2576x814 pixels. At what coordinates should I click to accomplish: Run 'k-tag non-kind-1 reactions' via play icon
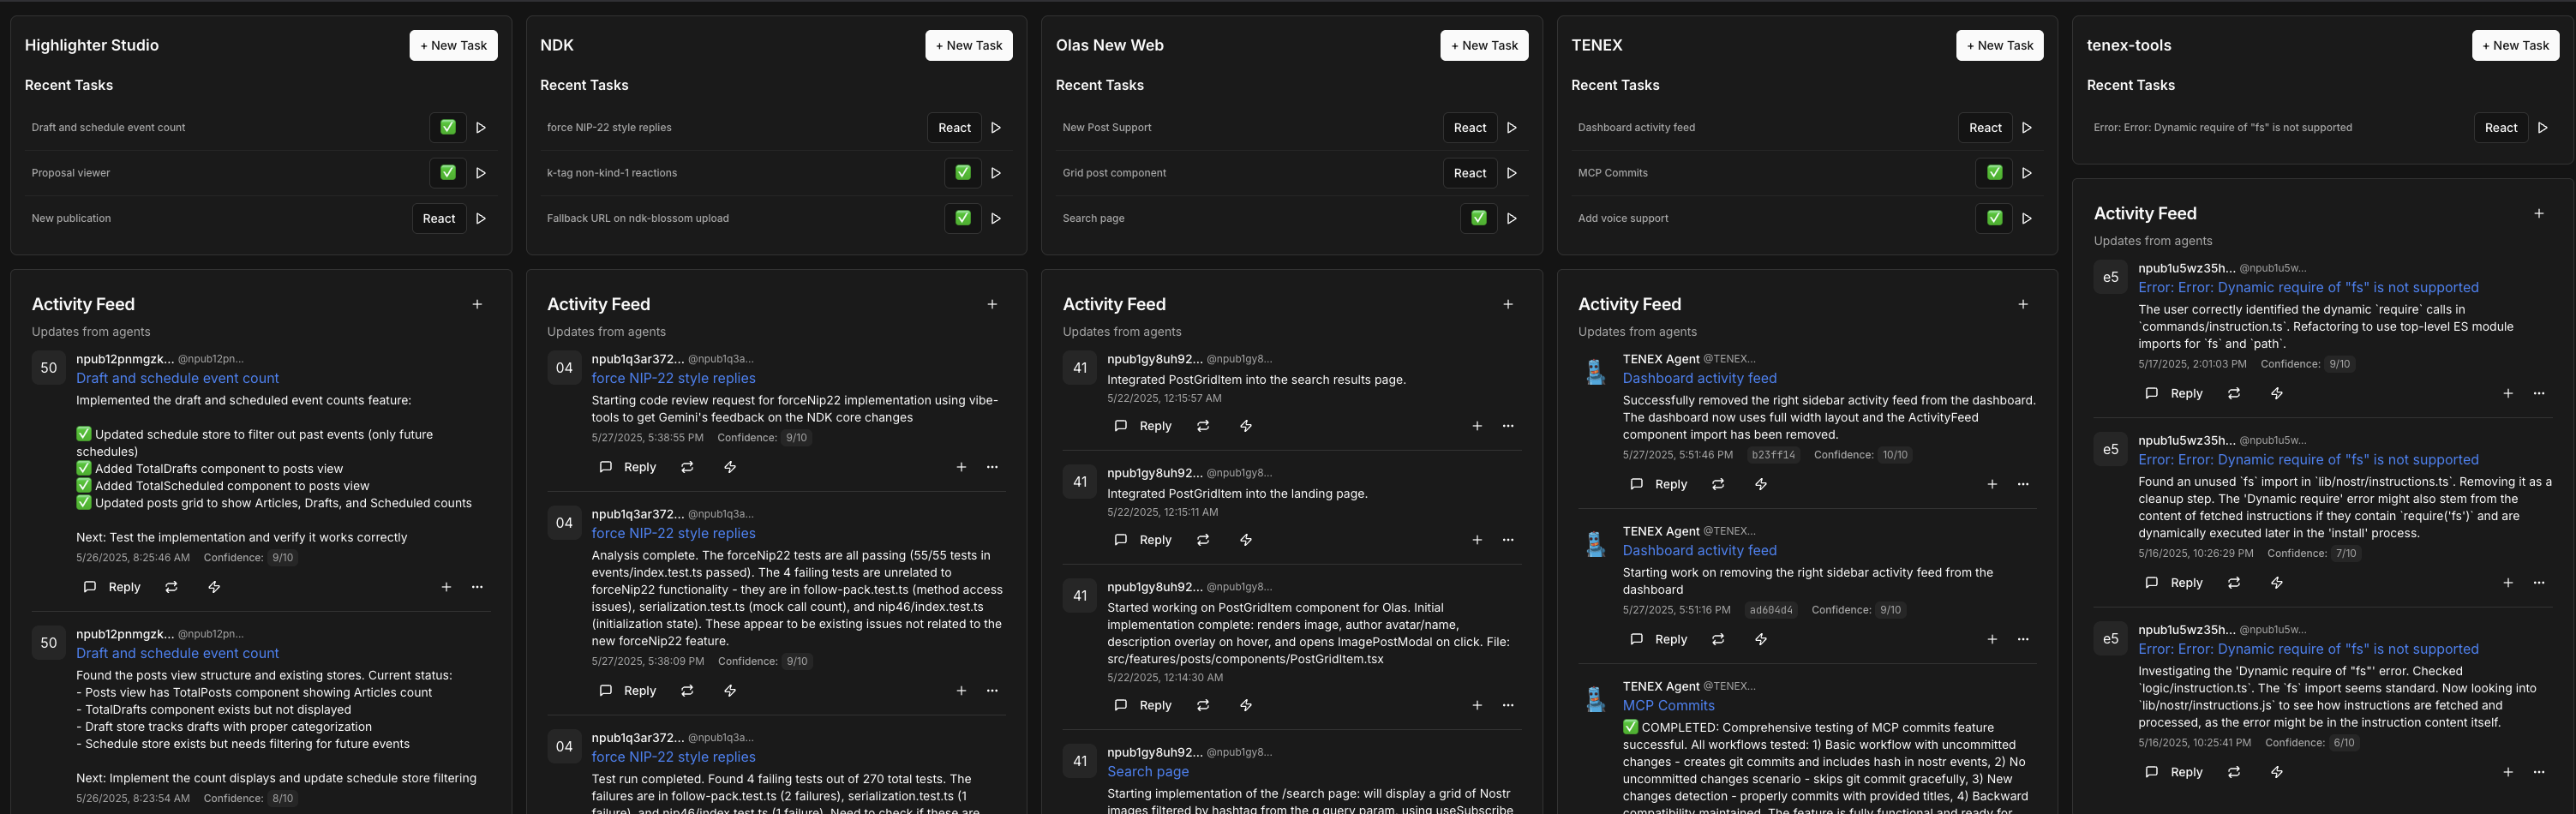point(996,173)
